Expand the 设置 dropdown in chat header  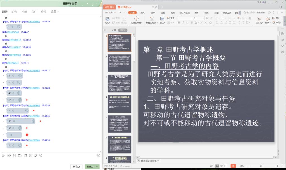(x=55, y=11)
